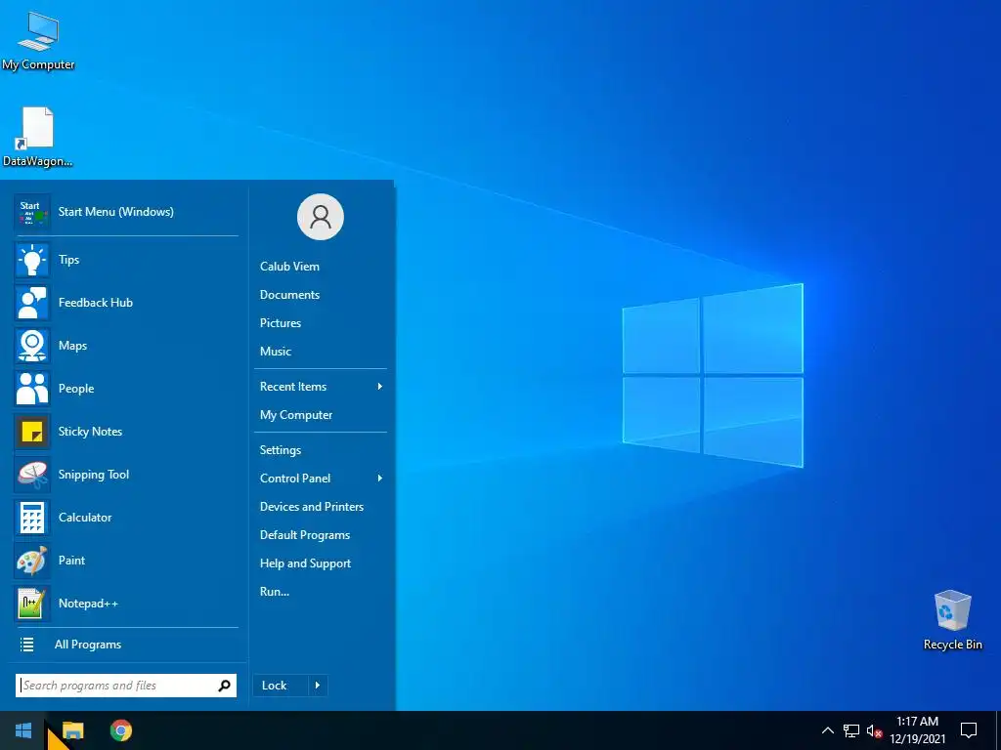The height and width of the screenshot is (750, 1001).
Task: Click the Recent Items label
Action: [x=293, y=387]
